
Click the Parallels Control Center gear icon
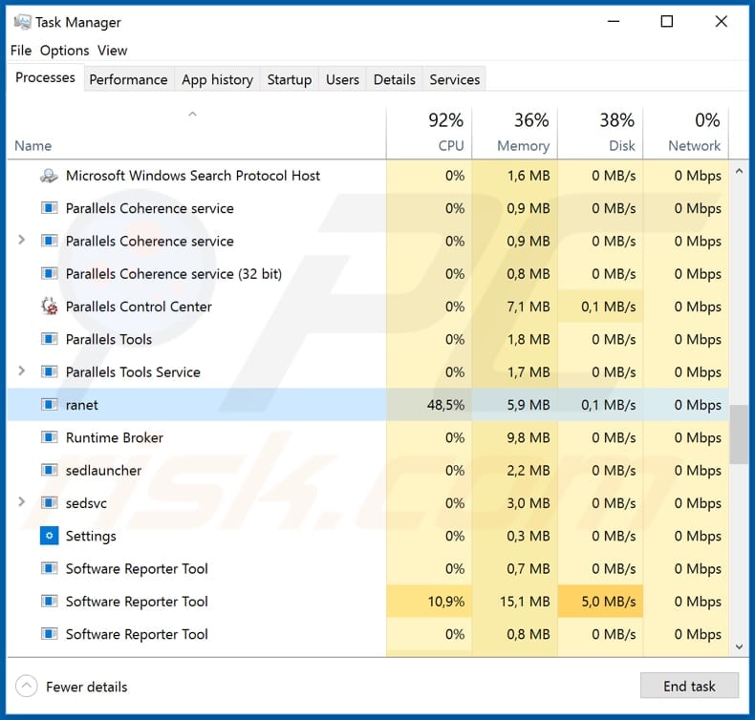coord(50,307)
